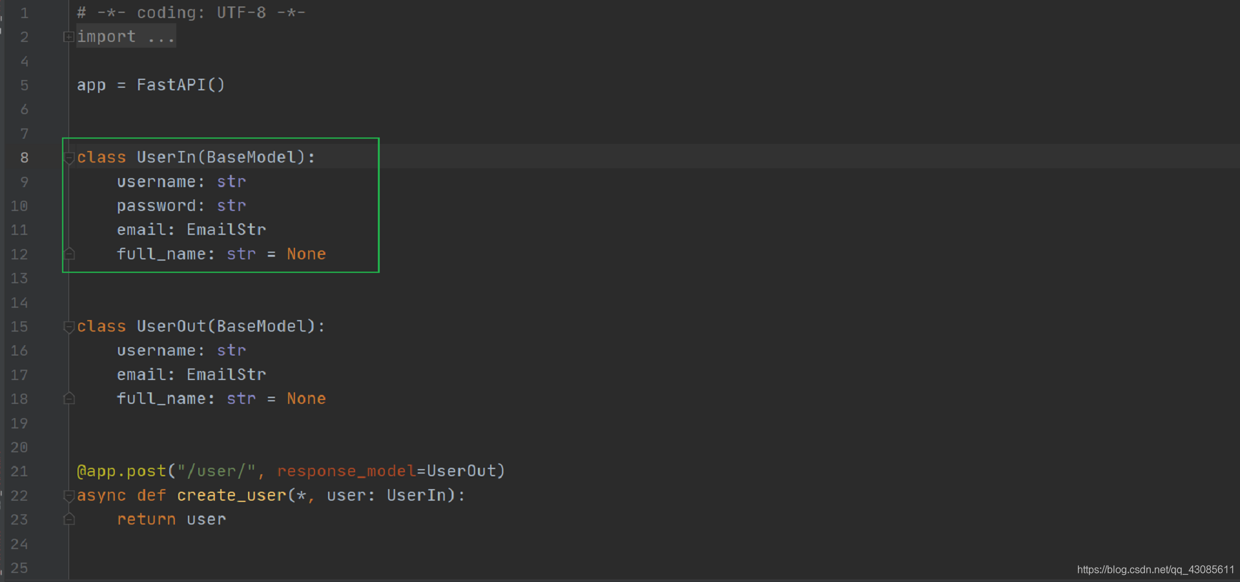Screen dimensions: 1240x582
Task: Click the "/user/" string literal
Action: 216,471
